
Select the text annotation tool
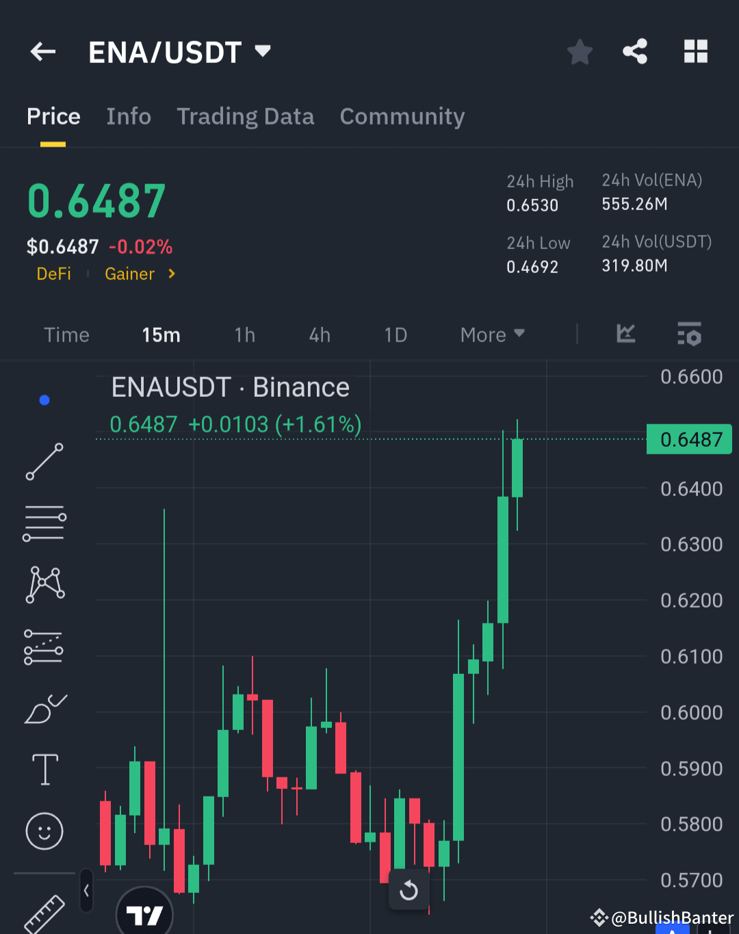(44, 768)
